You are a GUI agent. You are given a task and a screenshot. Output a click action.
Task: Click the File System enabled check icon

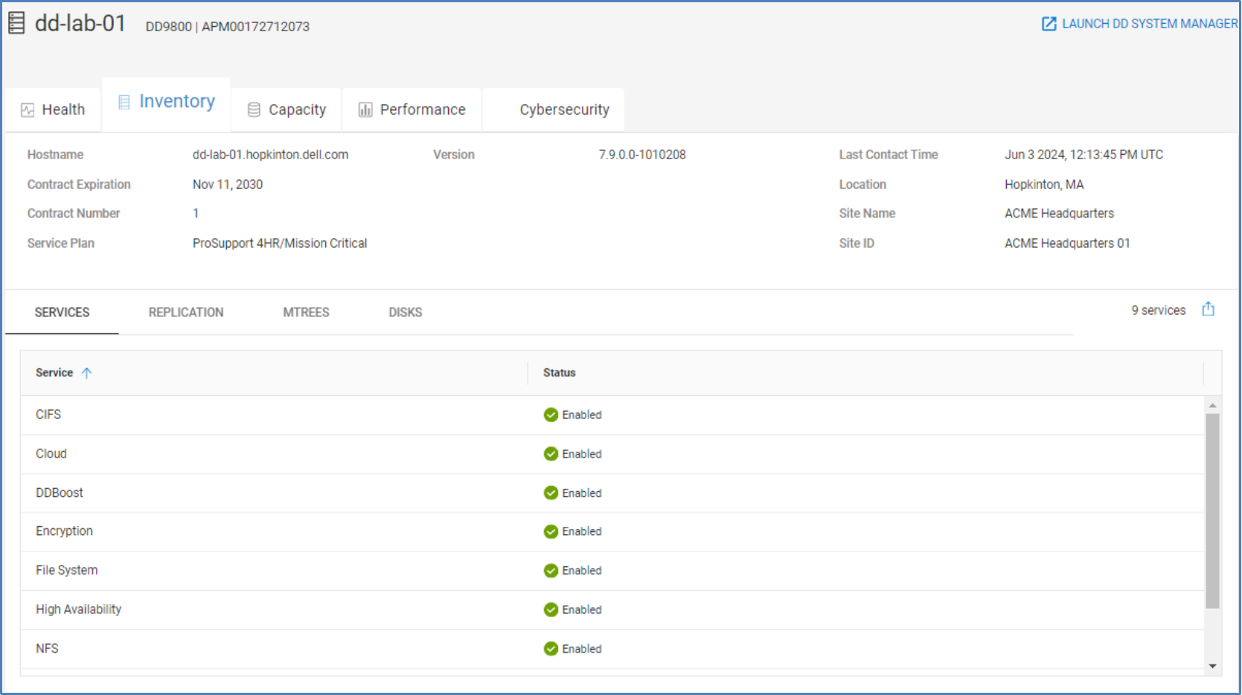551,571
